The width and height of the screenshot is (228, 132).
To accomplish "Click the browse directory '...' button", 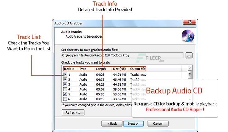I will pyautogui.click(x=189, y=56).
